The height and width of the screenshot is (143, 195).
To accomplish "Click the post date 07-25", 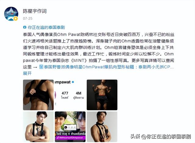I will [x=28, y=19].
